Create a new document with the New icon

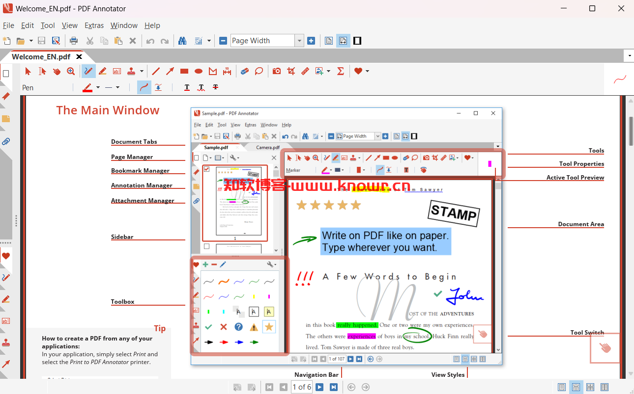(x=6, y=41)
